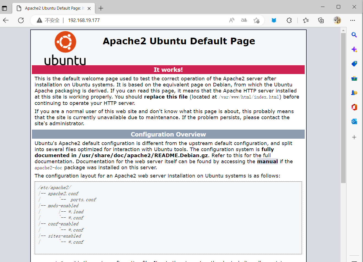Click the conf-enabled tree line
The image size is (363, 262).
pos(59,224)
